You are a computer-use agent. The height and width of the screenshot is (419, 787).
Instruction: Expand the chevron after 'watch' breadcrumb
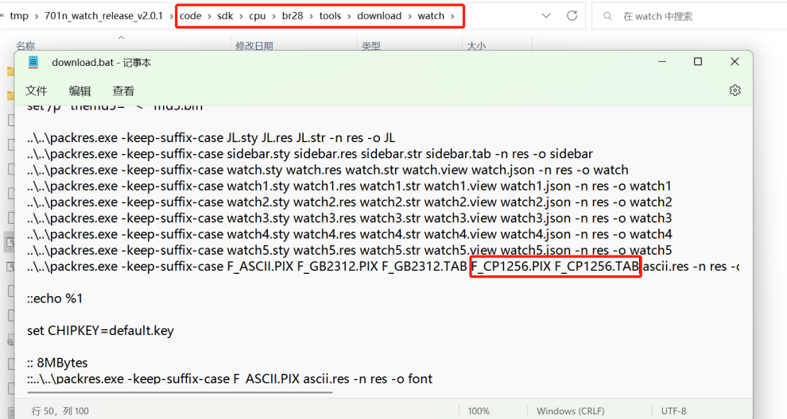452,16
